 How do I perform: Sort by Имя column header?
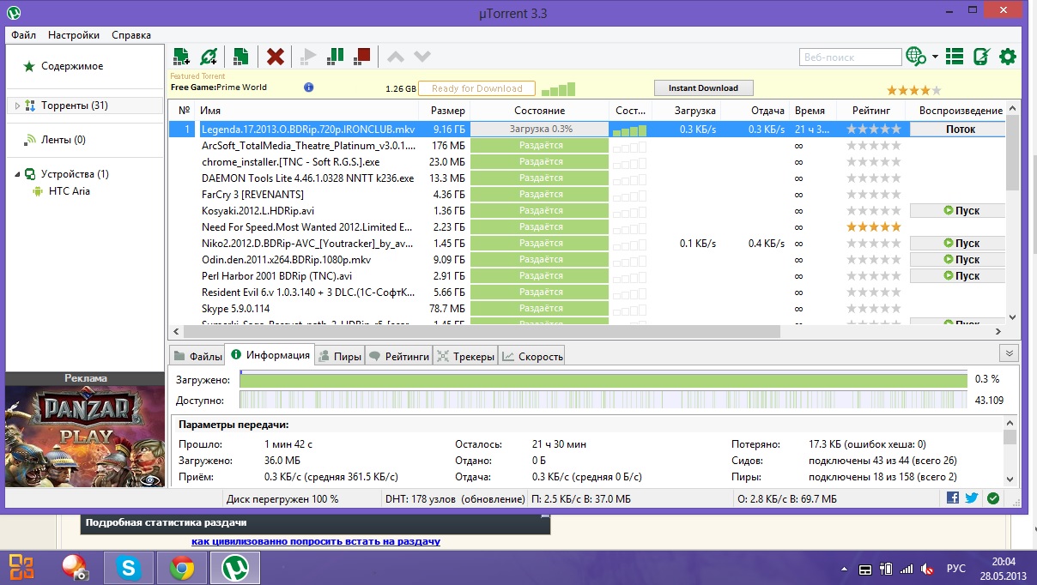click(306, 111)
